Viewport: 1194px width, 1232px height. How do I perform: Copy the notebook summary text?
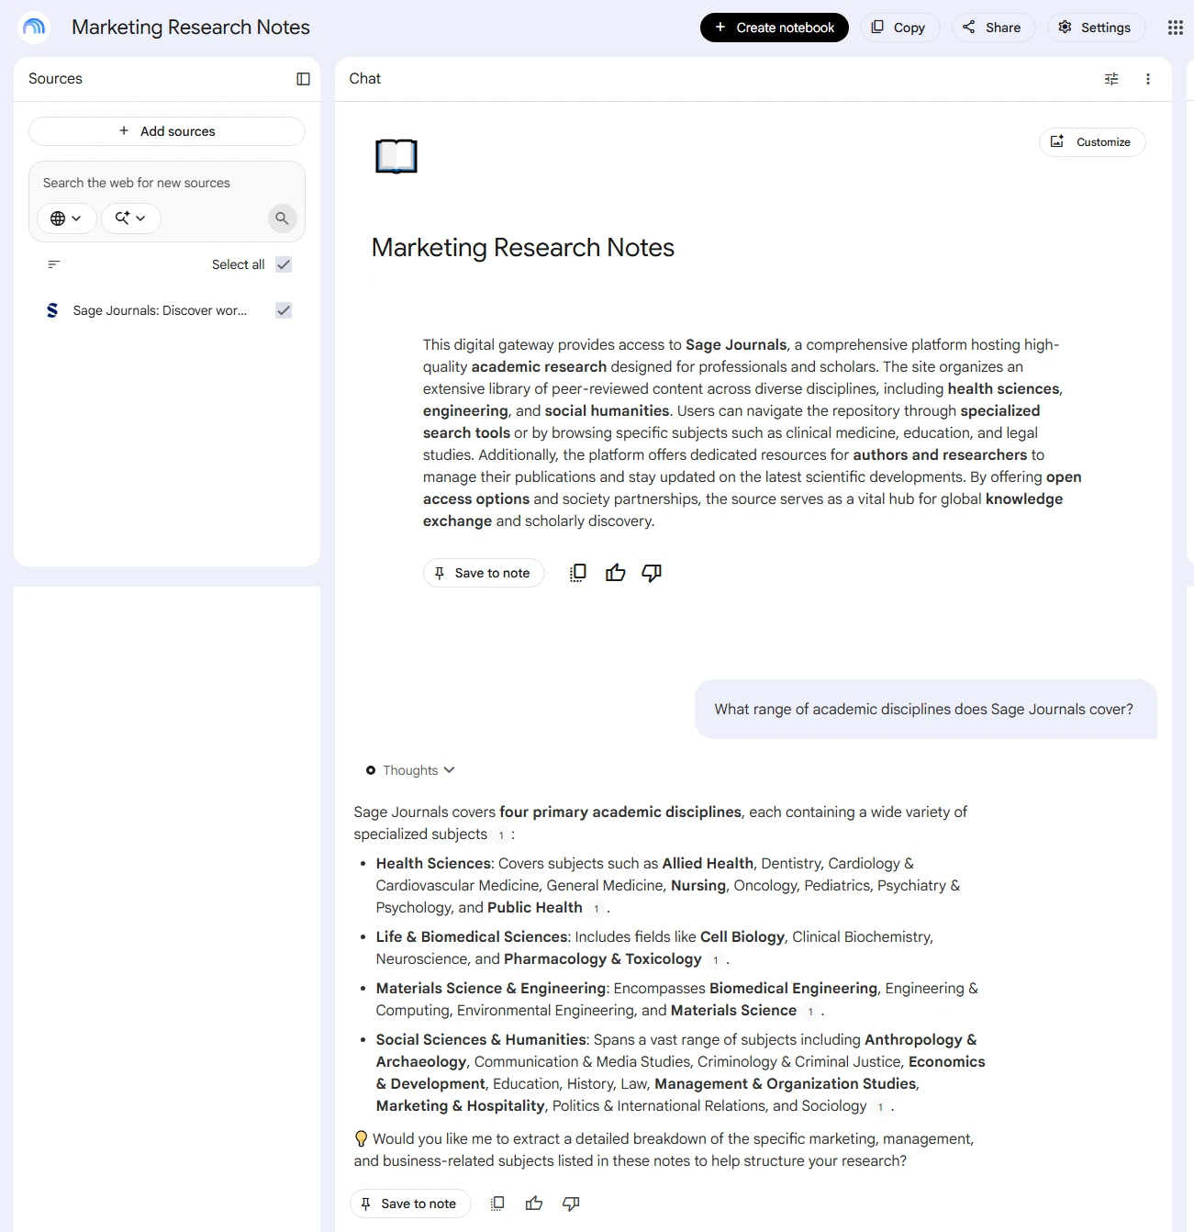pos(577,573)
